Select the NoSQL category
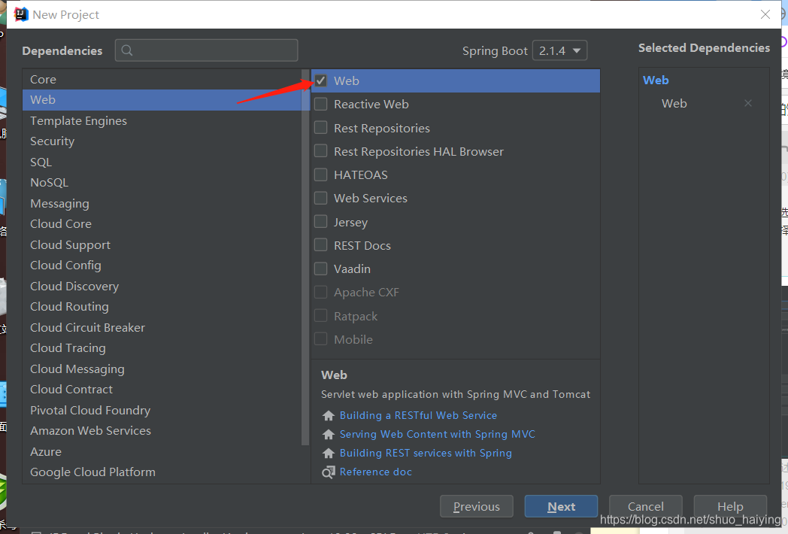The image size is (788, 534). pyautogui.click(x=162, y=183)
